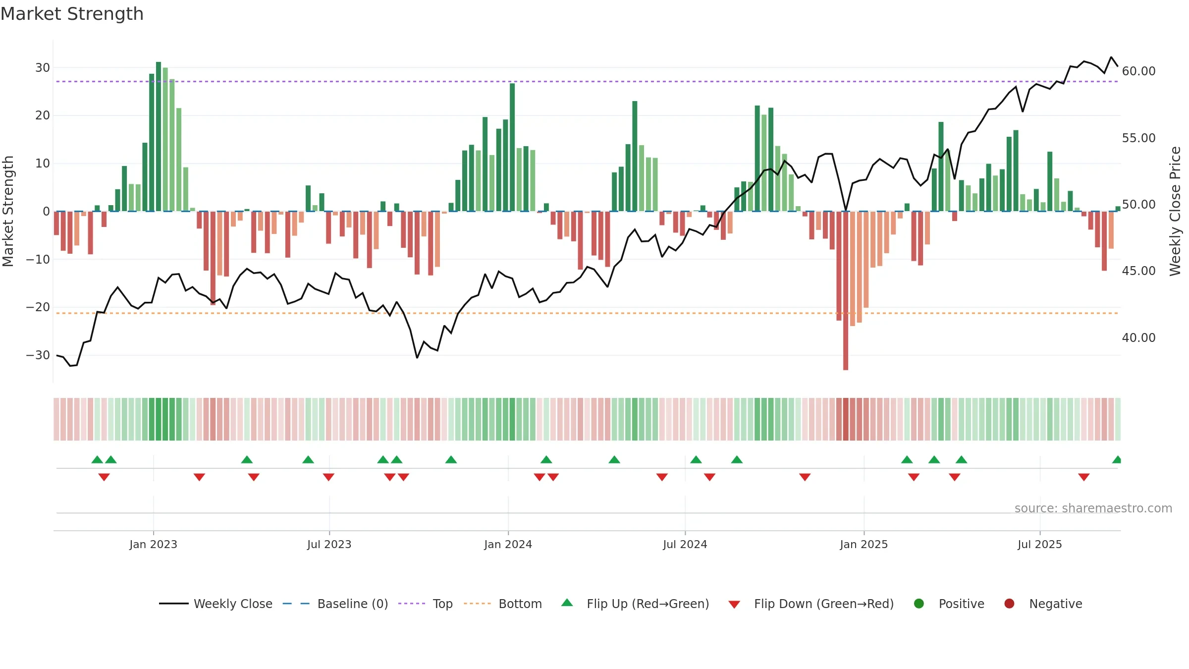Screen dimensions: 1189x669
Task: Click the Jul 2024 axis label
Action: tap(685, 544)
